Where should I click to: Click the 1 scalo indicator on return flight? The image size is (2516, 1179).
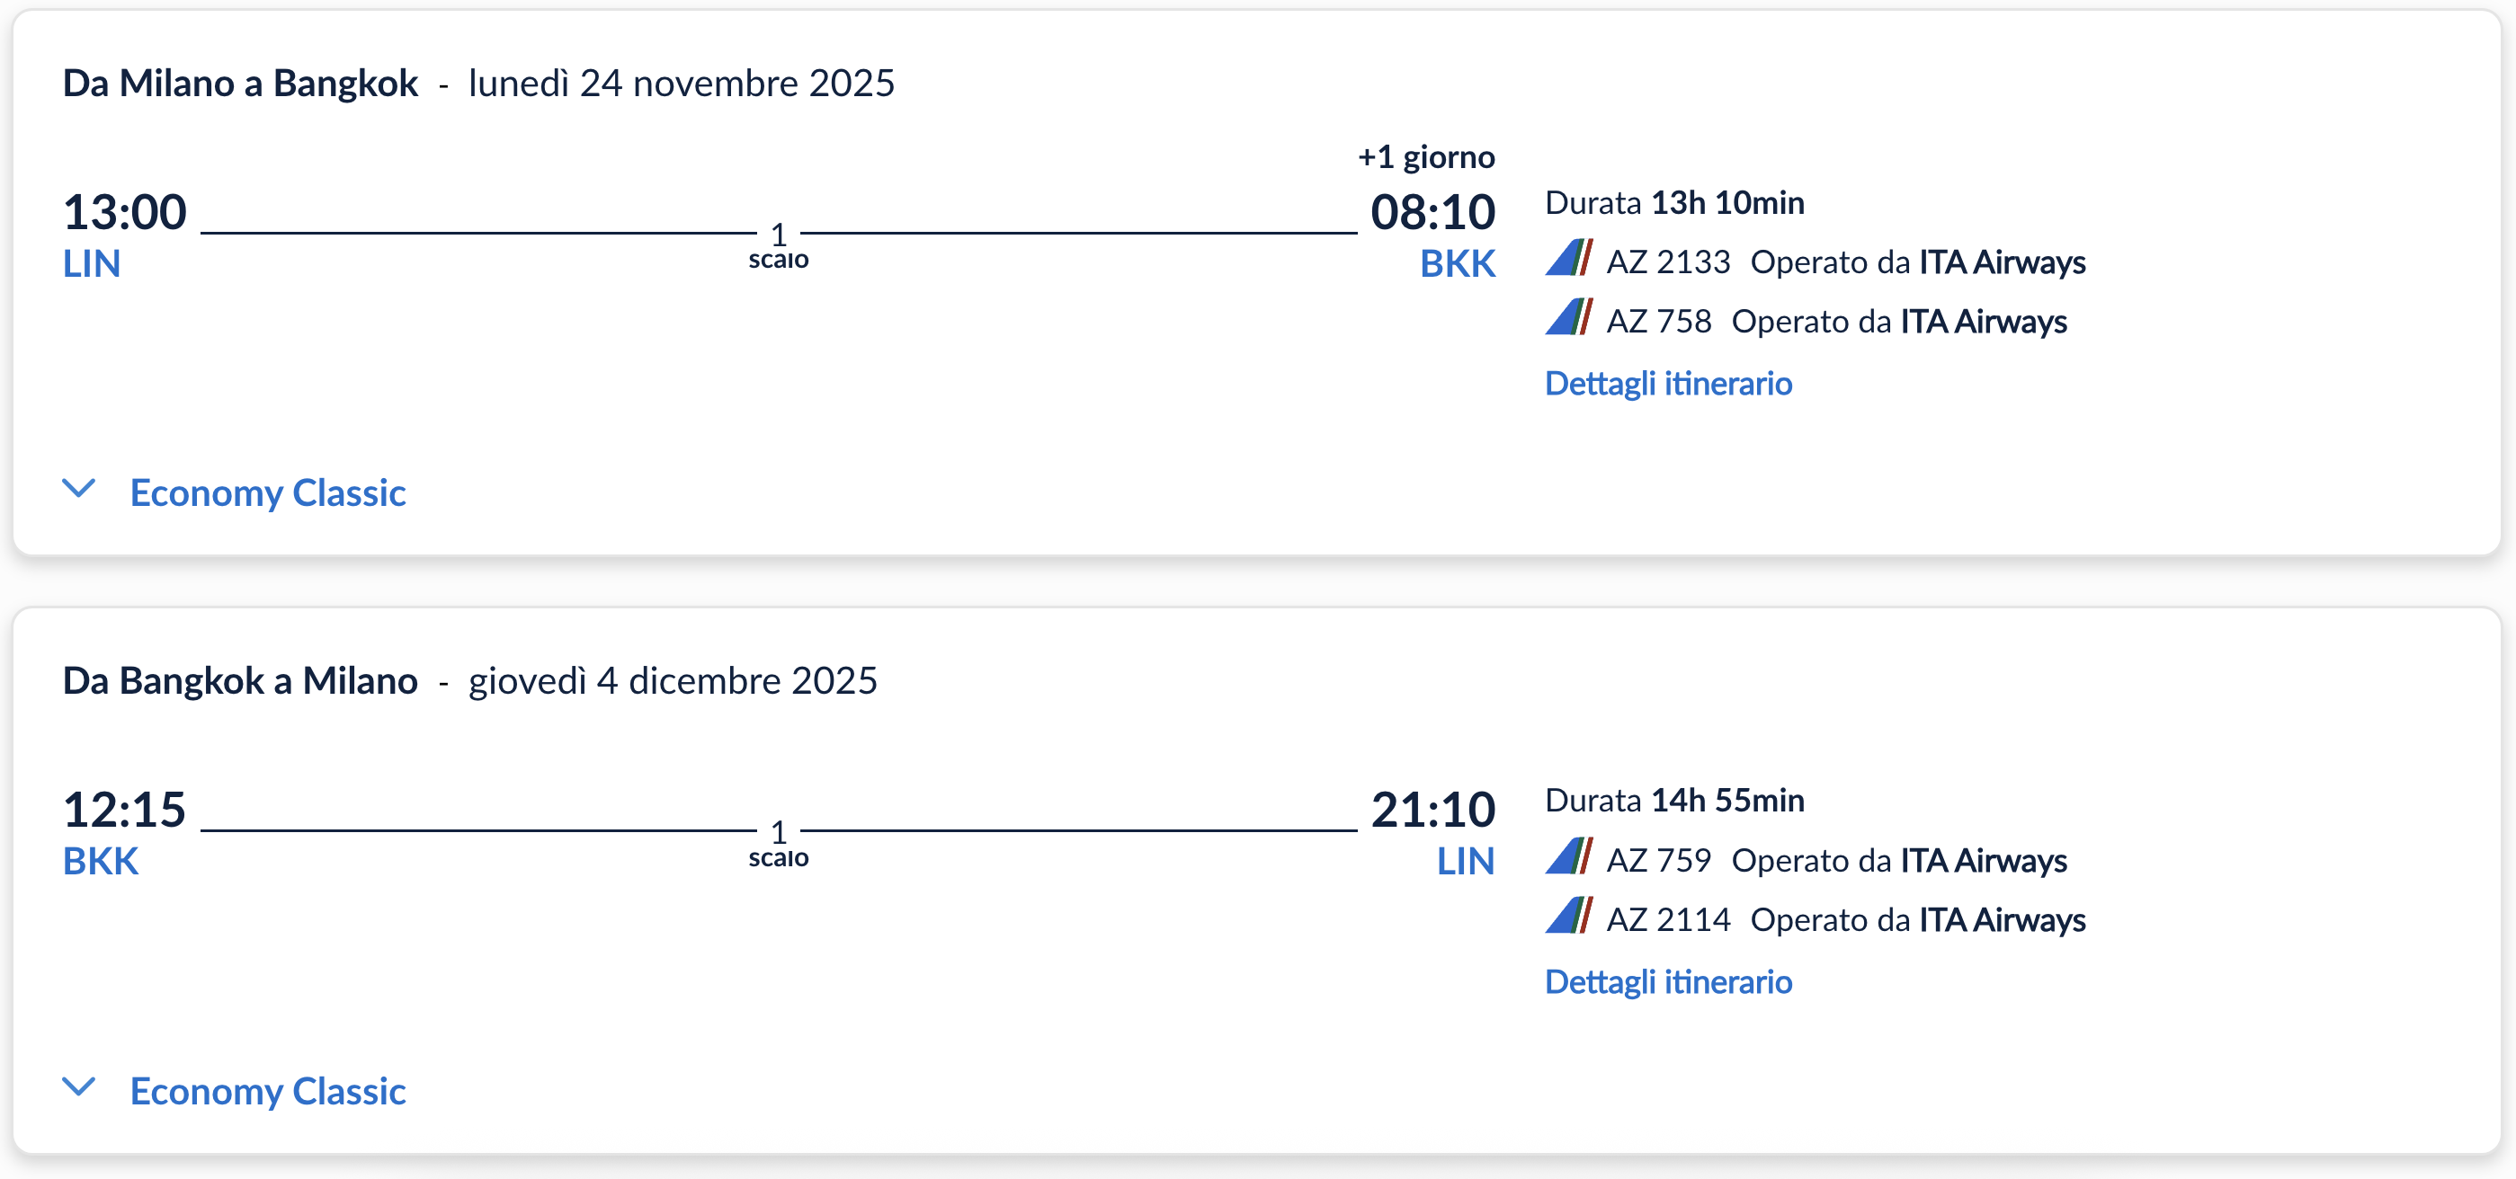778,843
